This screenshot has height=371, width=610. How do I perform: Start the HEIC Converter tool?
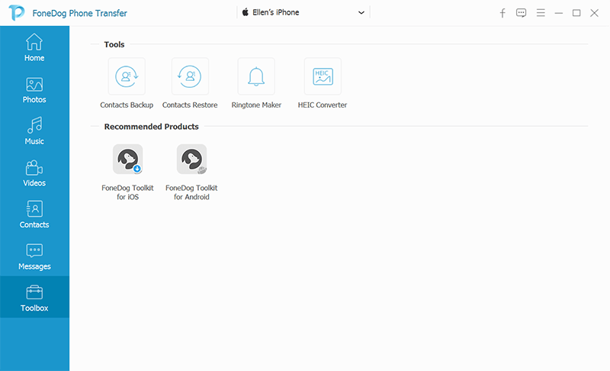coord(323,76)
